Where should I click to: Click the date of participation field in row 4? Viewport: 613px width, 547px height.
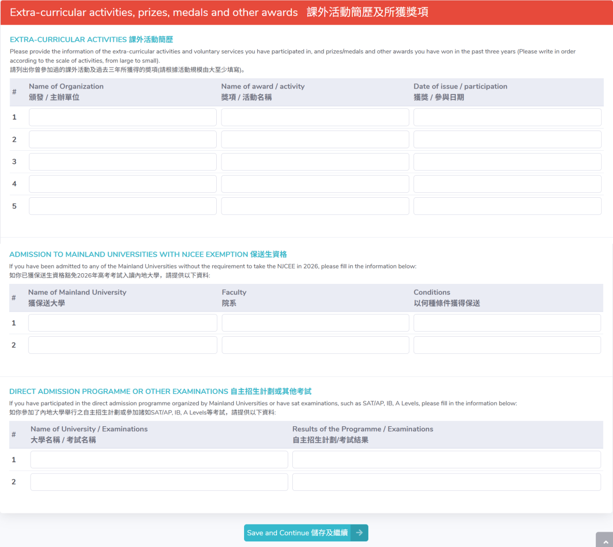coord(507,184)
